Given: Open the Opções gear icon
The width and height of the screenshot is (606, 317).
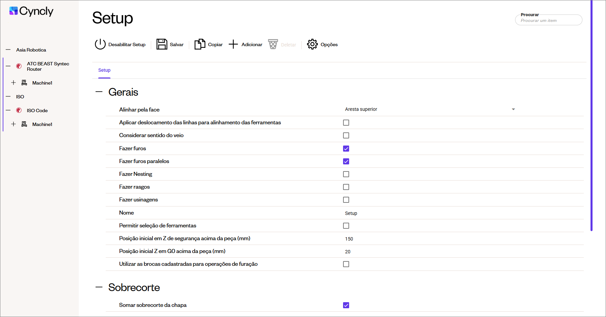Looking at the screenshot, I should click(312, 44).
